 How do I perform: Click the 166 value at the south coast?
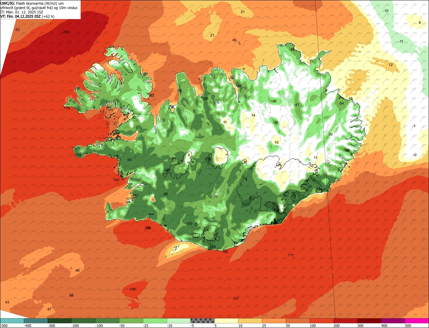coord(225,252)
